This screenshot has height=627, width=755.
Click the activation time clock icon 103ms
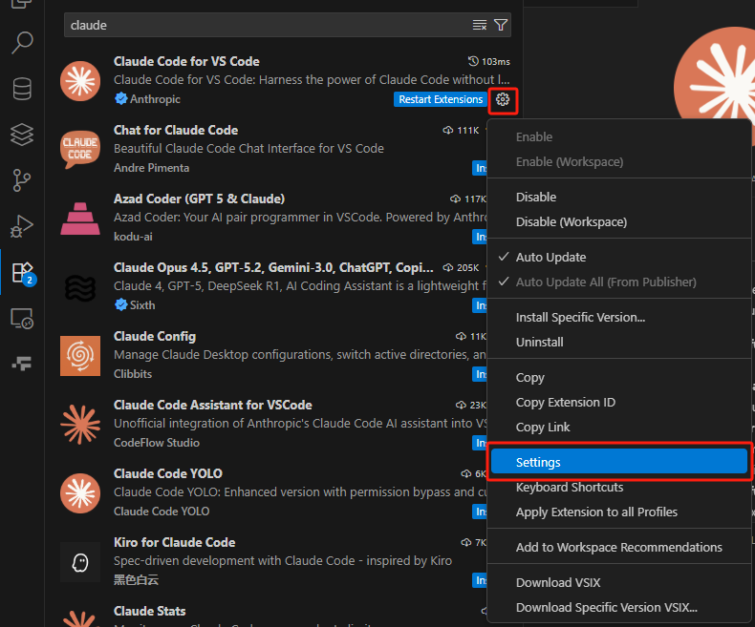[473, 61]
